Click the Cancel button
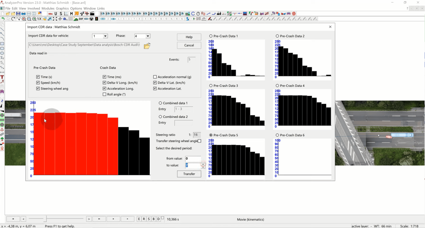This screenshot has height=228, width=425. coord(189,45)
